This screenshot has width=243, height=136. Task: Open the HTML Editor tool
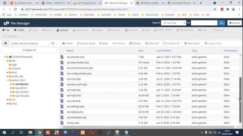point(163,30)
